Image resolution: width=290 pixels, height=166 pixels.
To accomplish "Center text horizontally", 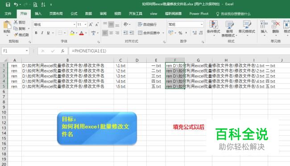I will coord(111,33).
